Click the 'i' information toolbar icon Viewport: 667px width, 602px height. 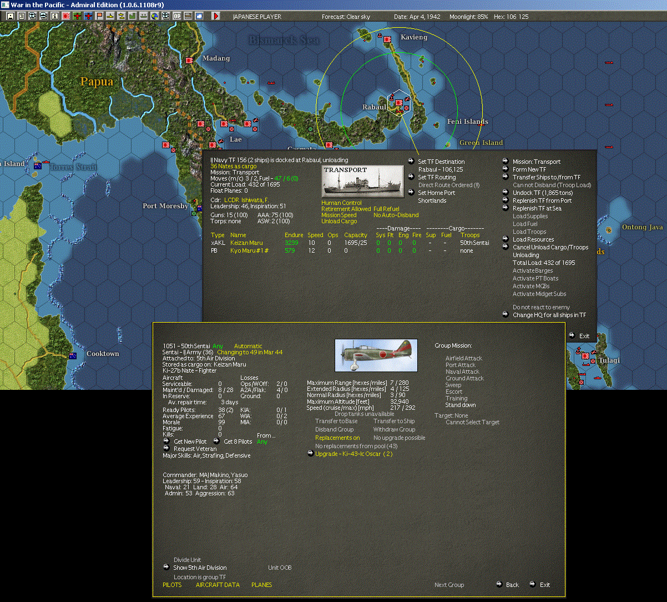pyautogui.click(x=54, y=16)
